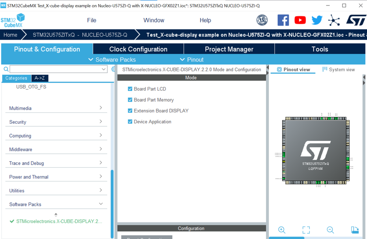367x239 pixels.
Task: Open the Window menu
Action: coord(154,20)
